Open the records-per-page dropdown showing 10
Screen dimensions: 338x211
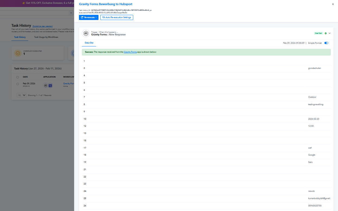coord(22,95)
